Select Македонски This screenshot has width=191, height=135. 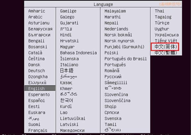click(x=72, y=131)
